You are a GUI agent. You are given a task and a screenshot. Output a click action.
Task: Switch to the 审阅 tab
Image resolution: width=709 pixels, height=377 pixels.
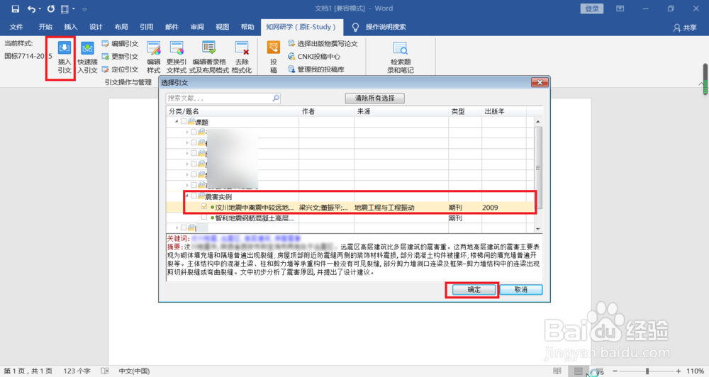[197, 27]
